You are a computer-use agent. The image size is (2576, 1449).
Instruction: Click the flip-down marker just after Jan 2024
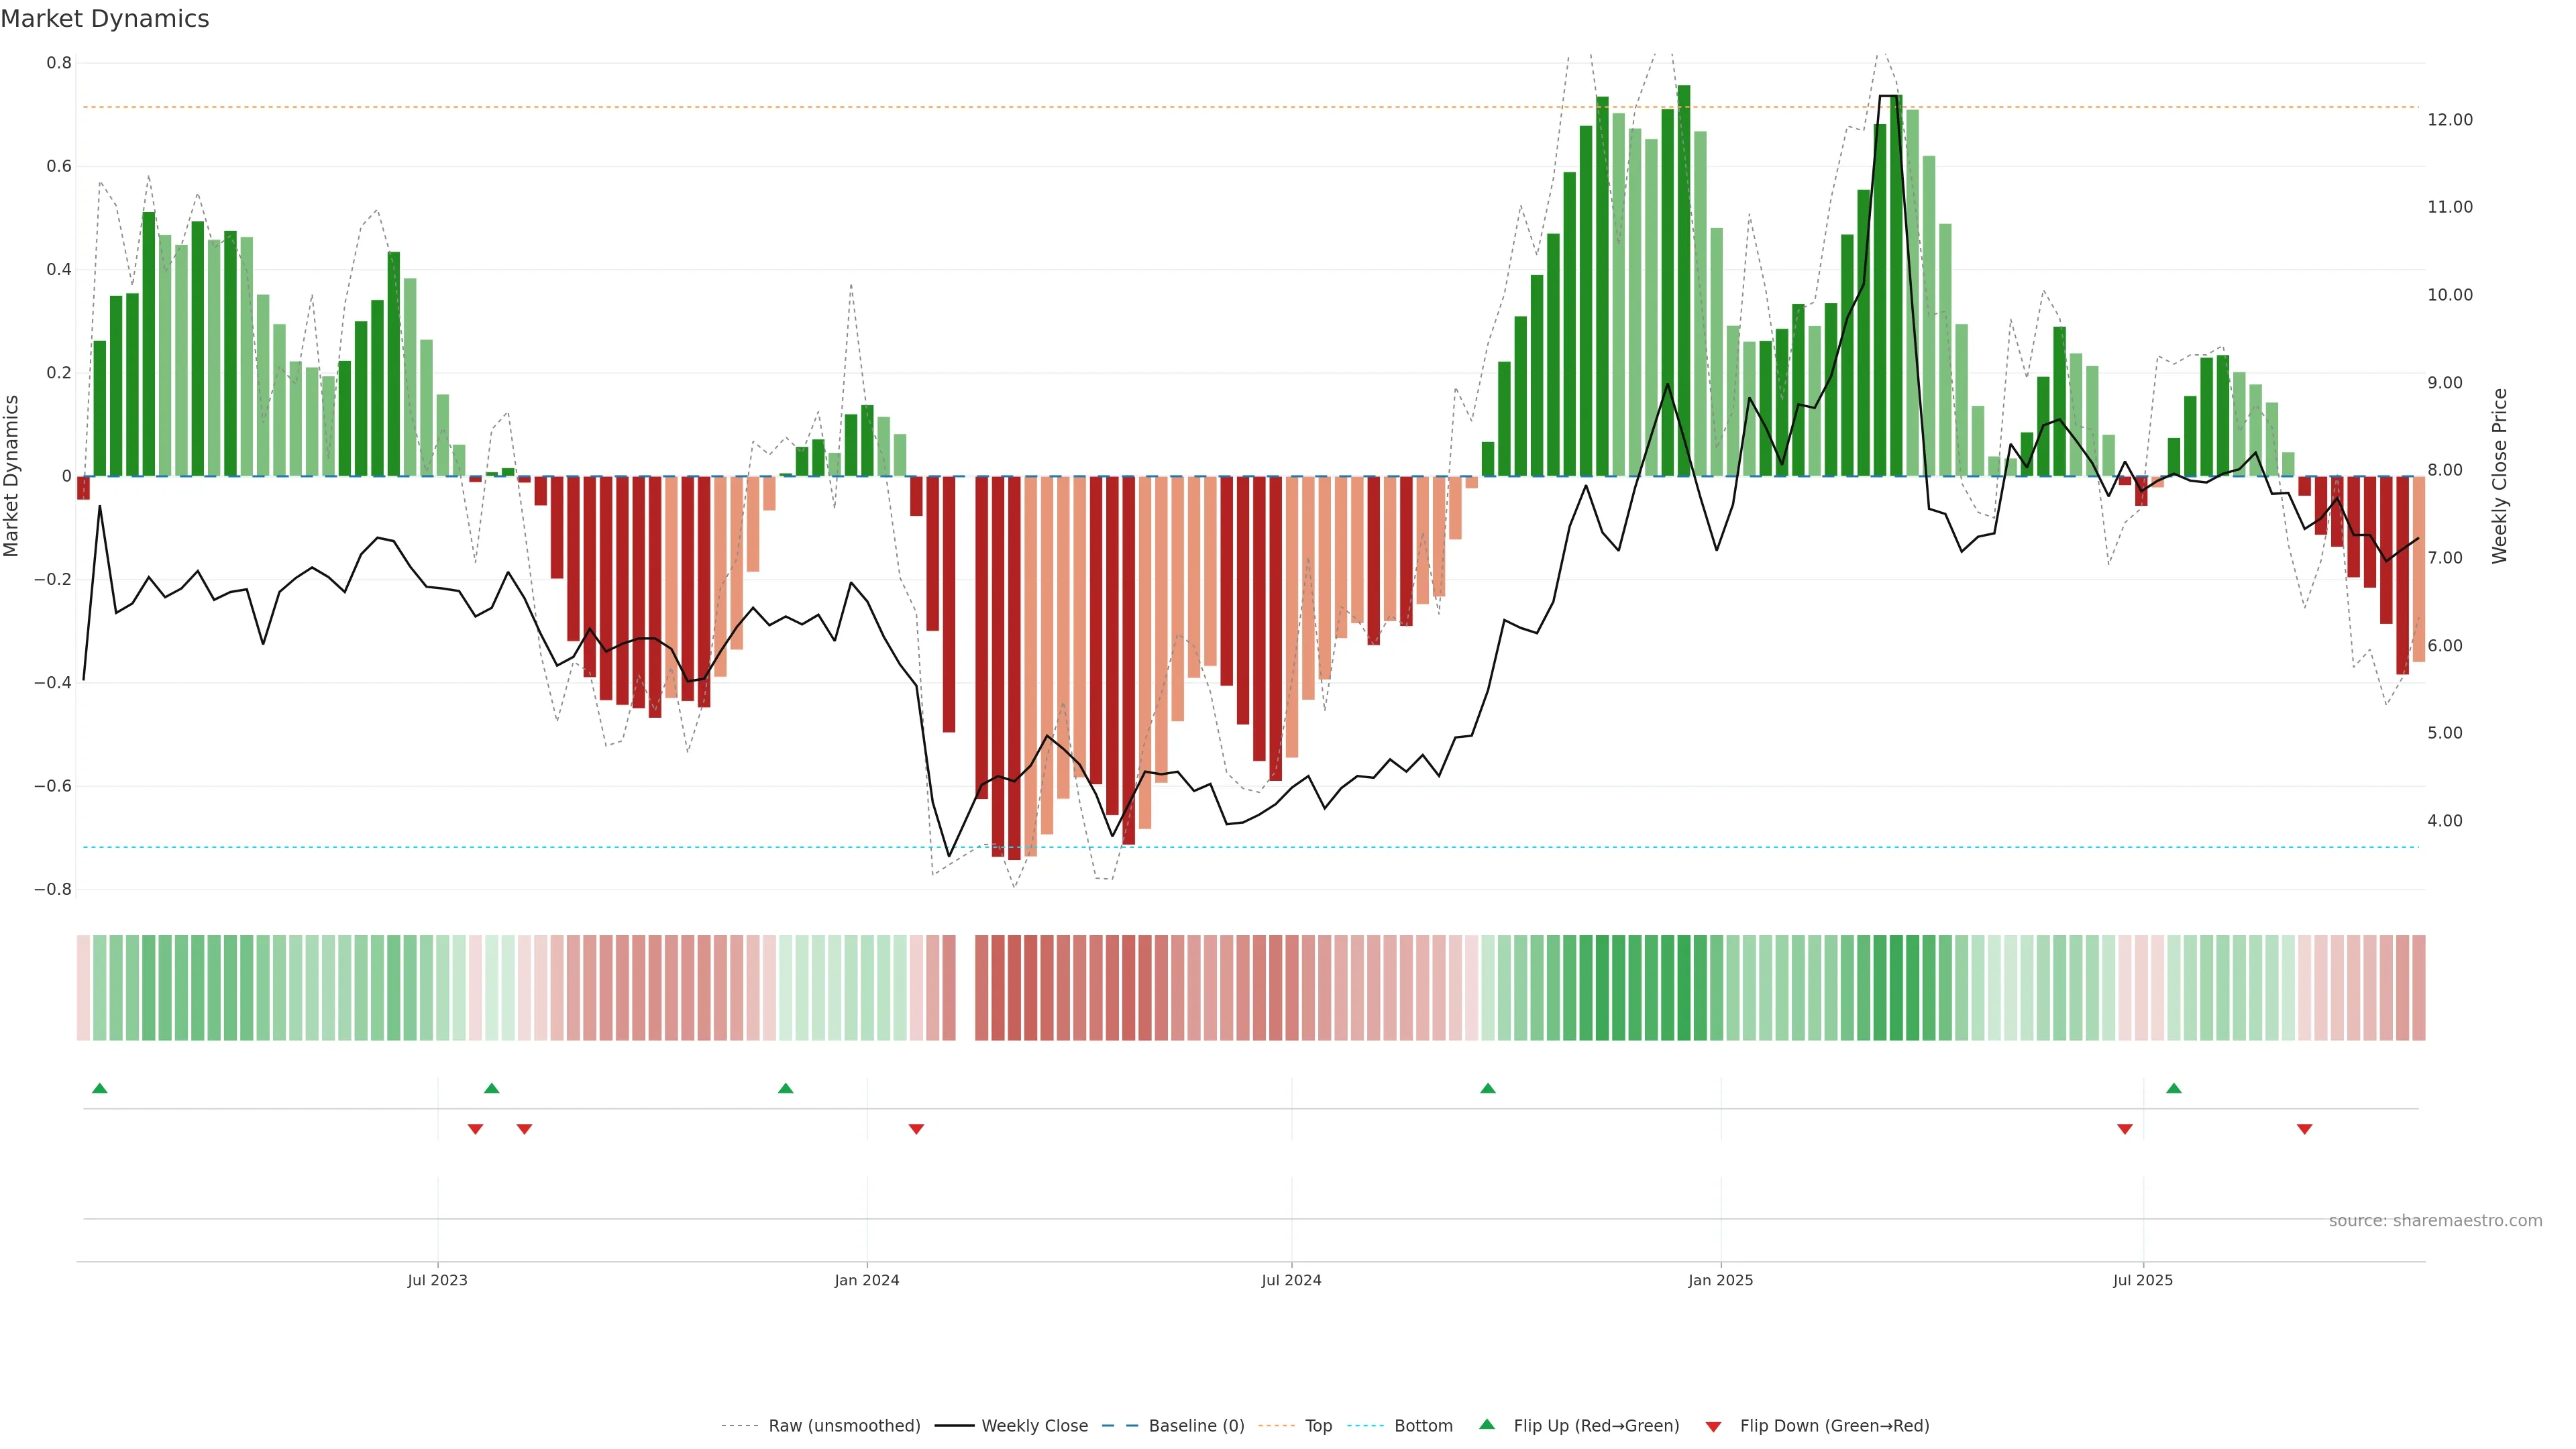(916, 1129)
